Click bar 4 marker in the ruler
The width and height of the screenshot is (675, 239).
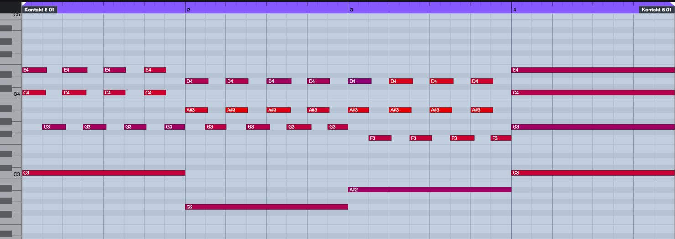point(514,10)
